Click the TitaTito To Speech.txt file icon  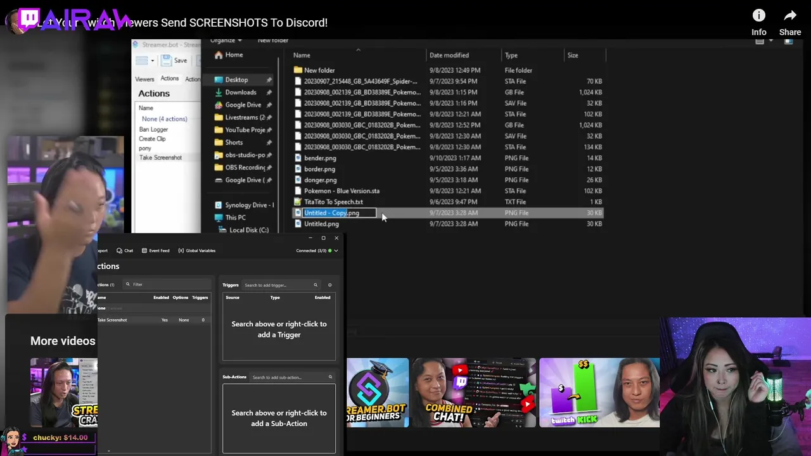tap(298, 202)
